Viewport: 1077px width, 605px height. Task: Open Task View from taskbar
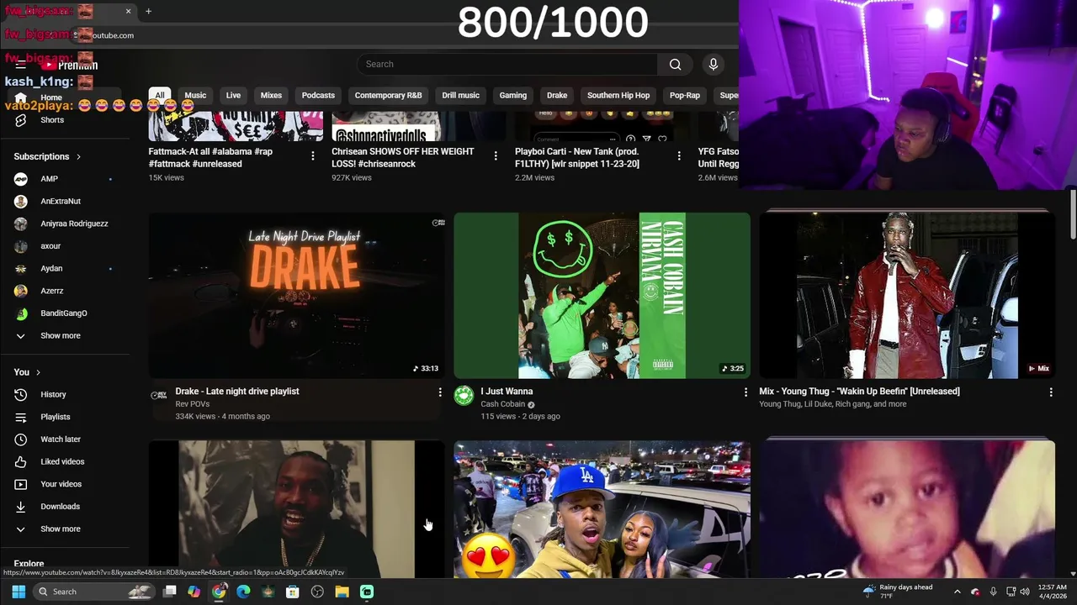tap(169, 592)
